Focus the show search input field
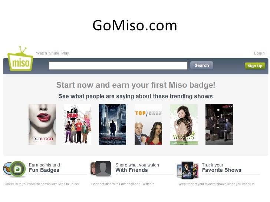Screen dimensions: 270x202 (x=118, y=65)
